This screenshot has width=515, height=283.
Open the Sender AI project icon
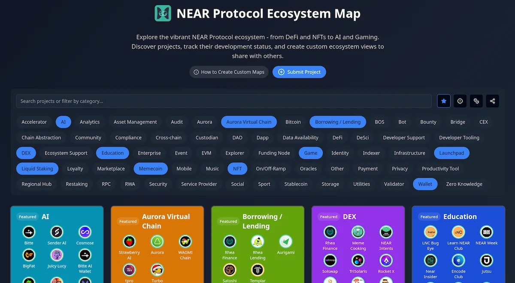pyautogui.click(x=57, y=232)
